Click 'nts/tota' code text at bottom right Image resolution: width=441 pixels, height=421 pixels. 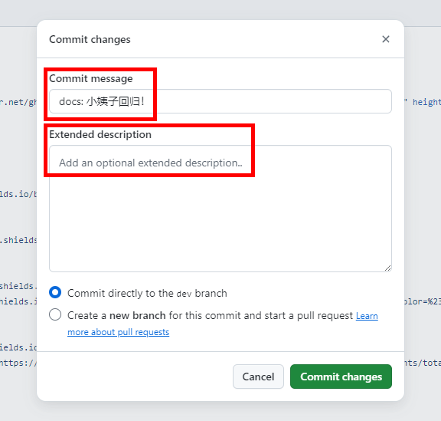point(423,363)
